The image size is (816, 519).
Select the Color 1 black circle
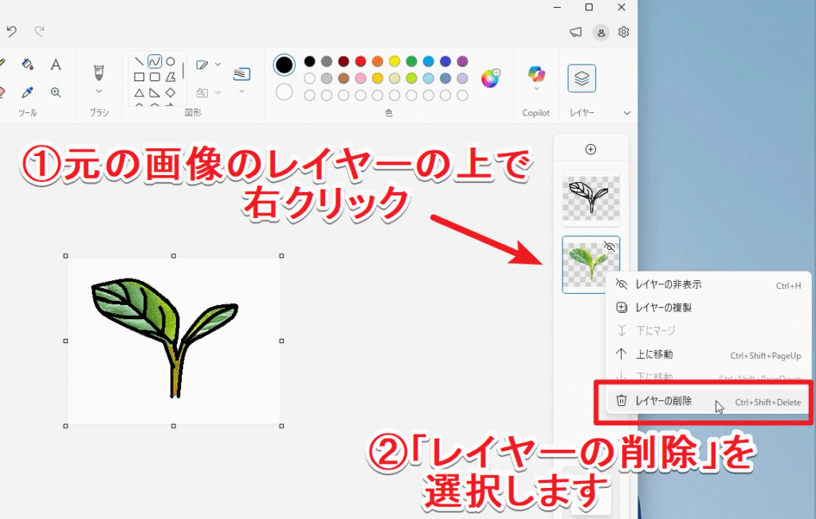[284, 65]
